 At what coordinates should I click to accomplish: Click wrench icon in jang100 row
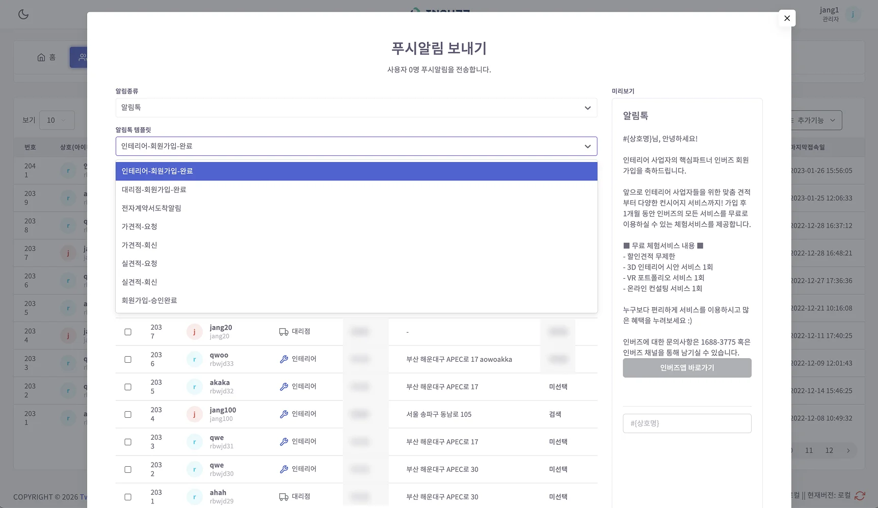pyautogui.click(x=284, y=414)
